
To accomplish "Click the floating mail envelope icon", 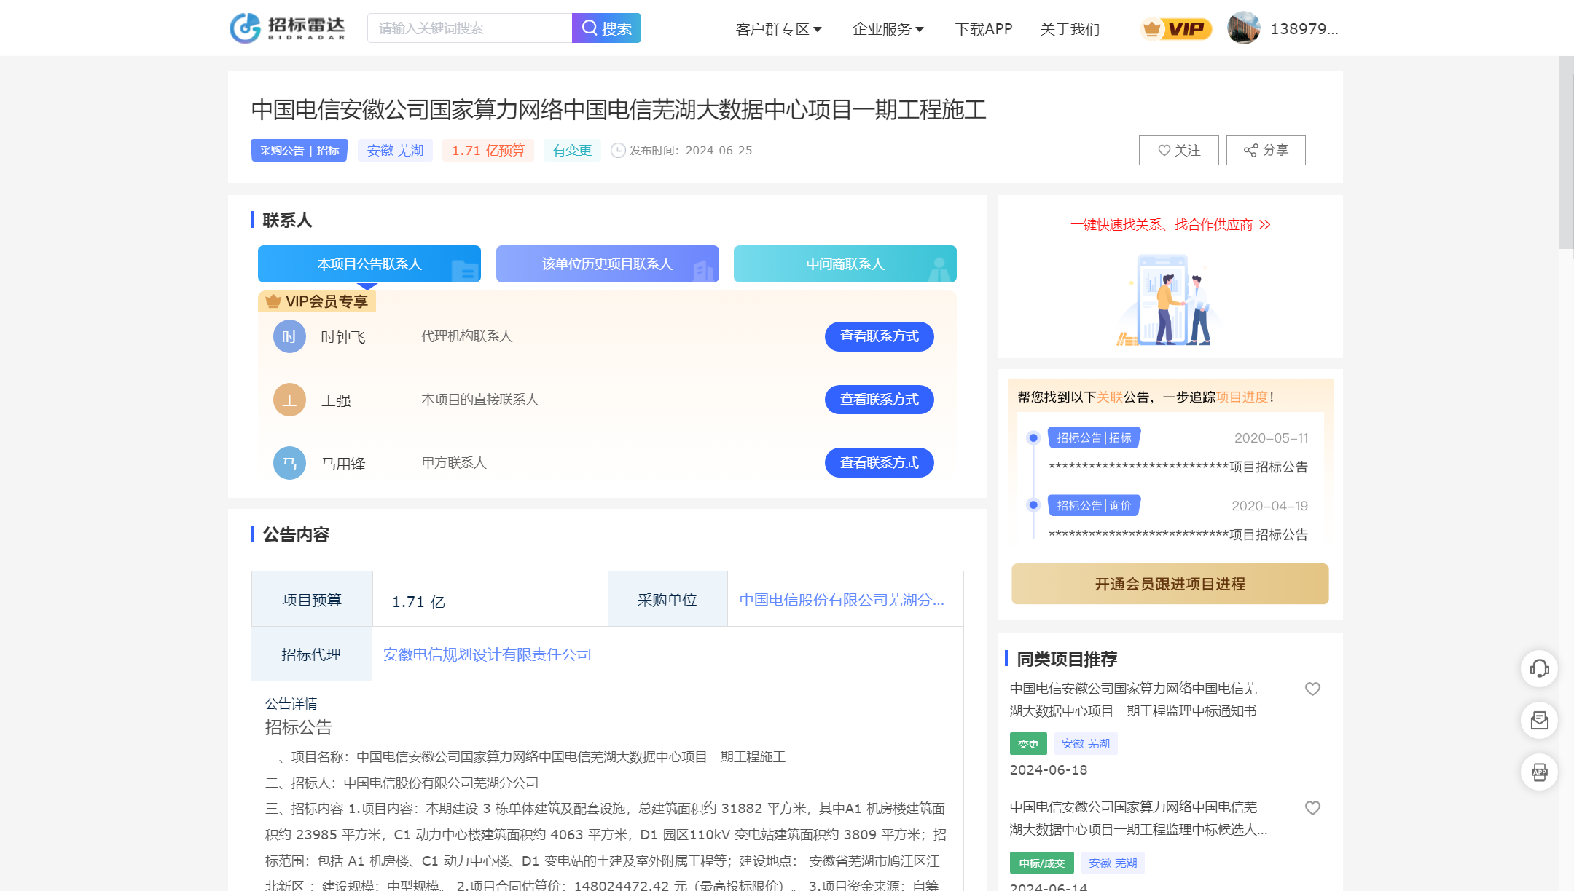I will pos(1539,720).
